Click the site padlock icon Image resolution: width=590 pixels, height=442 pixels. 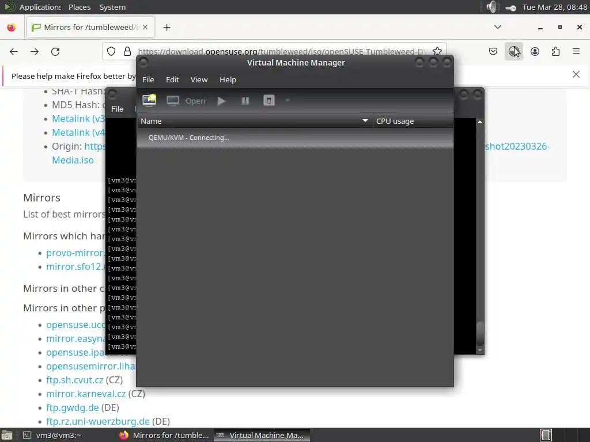127,51
